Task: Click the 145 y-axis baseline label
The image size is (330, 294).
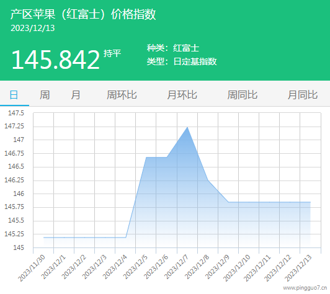Action: click(19, 247)
